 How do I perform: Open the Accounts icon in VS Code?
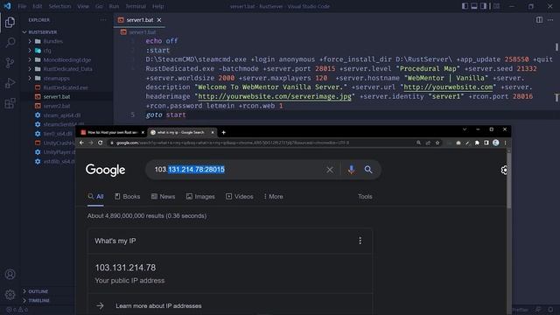(10, 274)
